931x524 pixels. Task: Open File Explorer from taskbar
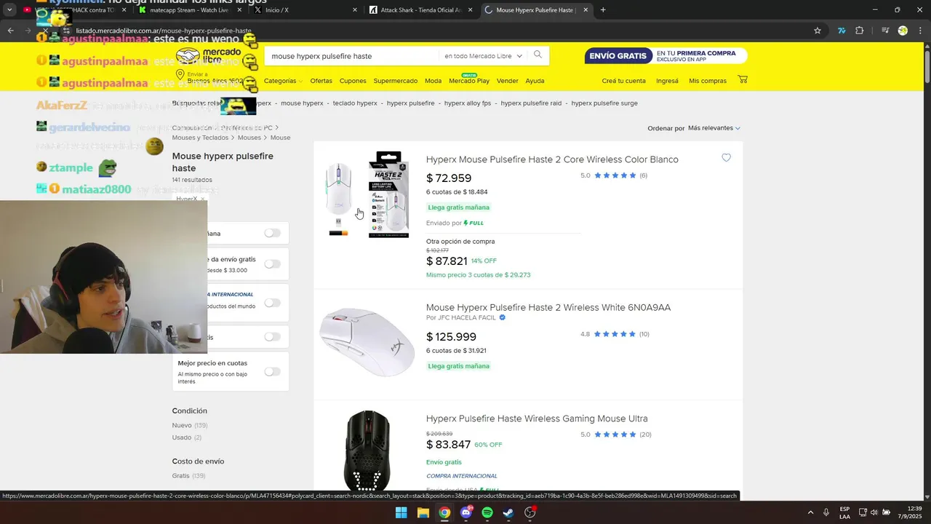click(423, 512)
